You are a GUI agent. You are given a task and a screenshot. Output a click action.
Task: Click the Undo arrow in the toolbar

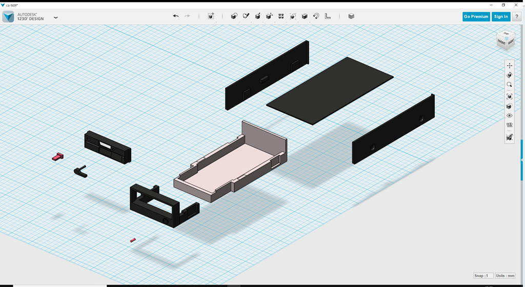176,16
